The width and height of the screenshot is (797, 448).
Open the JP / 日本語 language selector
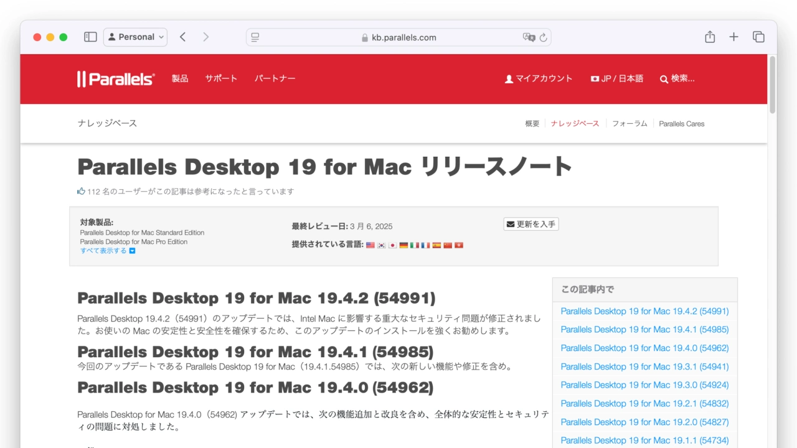616,78
